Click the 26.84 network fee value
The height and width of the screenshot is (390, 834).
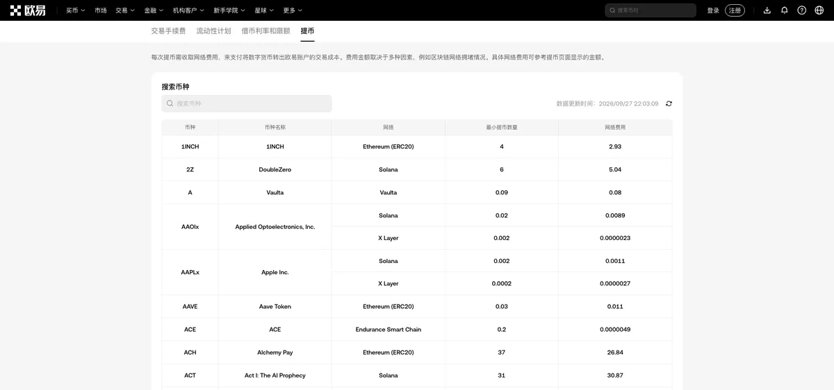click(x=615, y=353)
